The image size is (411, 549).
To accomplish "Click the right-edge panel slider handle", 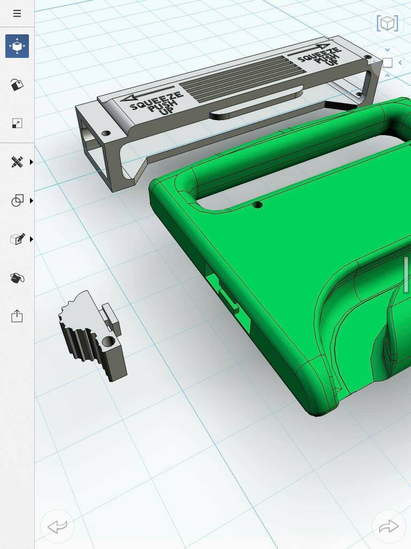I will (x=406, y=274).
